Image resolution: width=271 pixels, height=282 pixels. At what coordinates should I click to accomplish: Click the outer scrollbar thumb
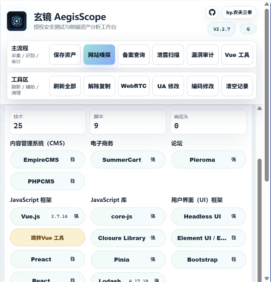tap(267, 95)
